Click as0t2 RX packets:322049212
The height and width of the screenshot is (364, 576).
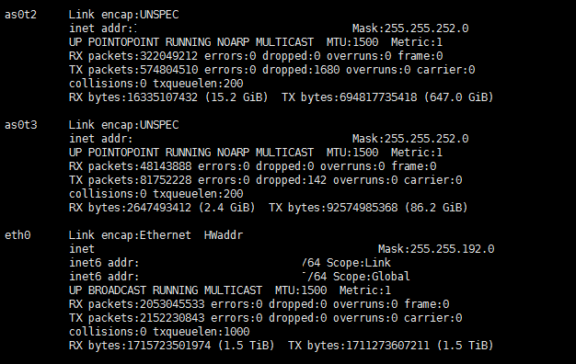tap(133, 56)
